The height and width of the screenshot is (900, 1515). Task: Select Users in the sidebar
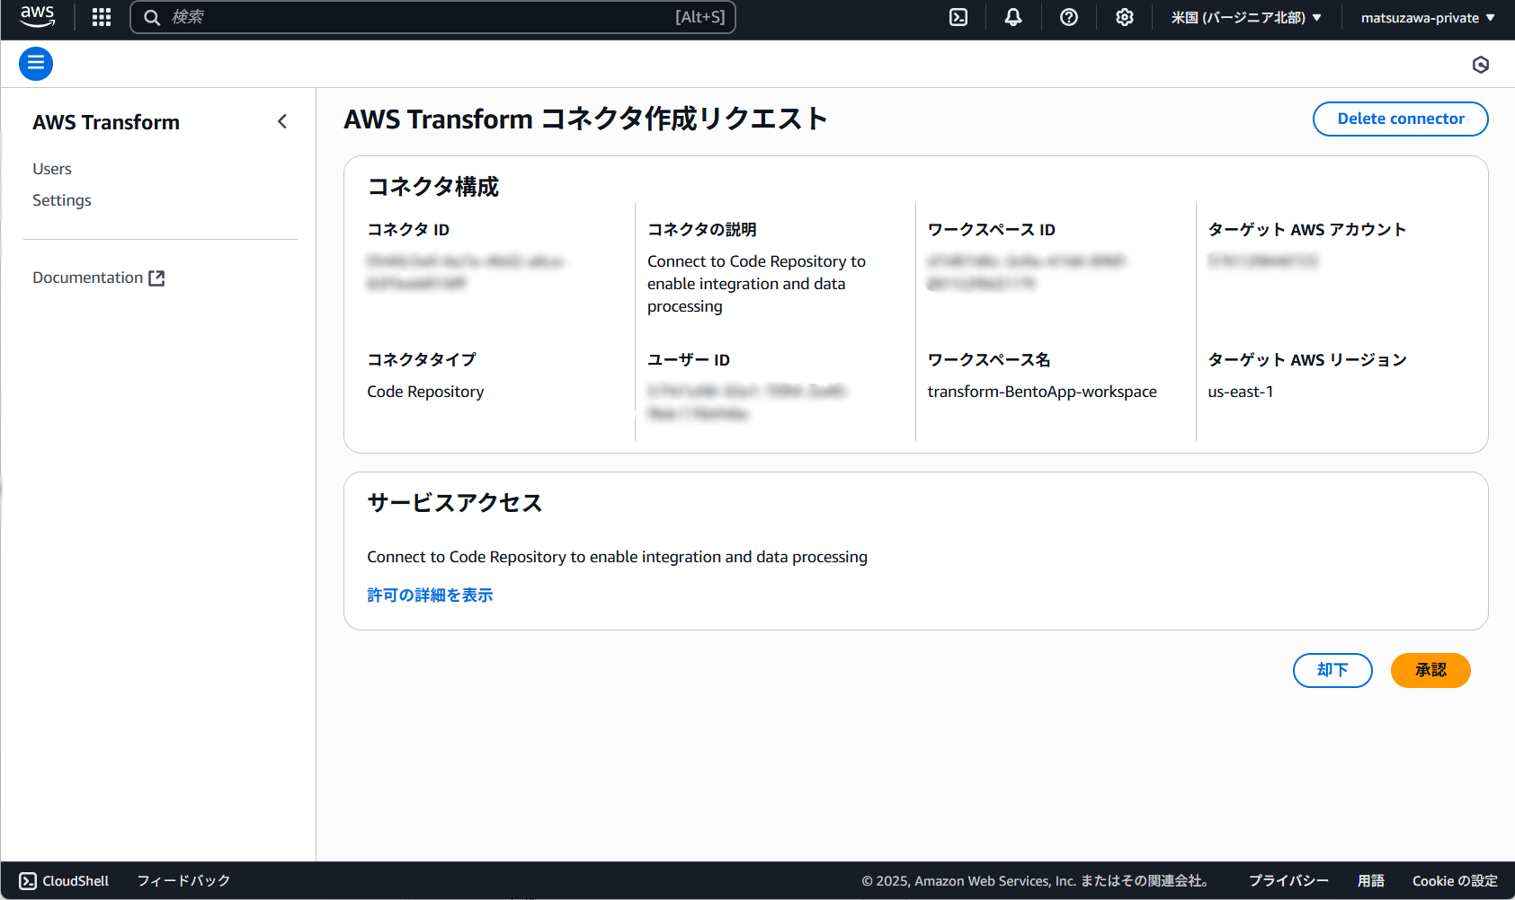point(51,168)
